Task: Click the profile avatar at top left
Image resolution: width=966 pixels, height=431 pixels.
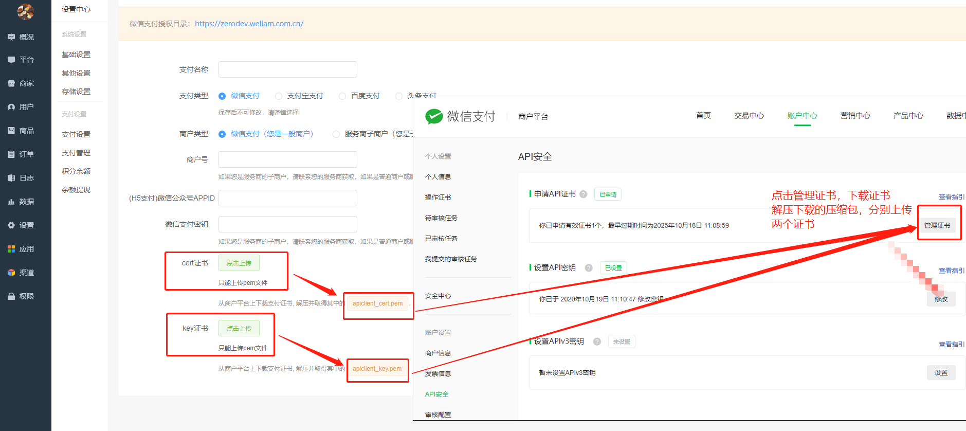Action: (26, 11)
